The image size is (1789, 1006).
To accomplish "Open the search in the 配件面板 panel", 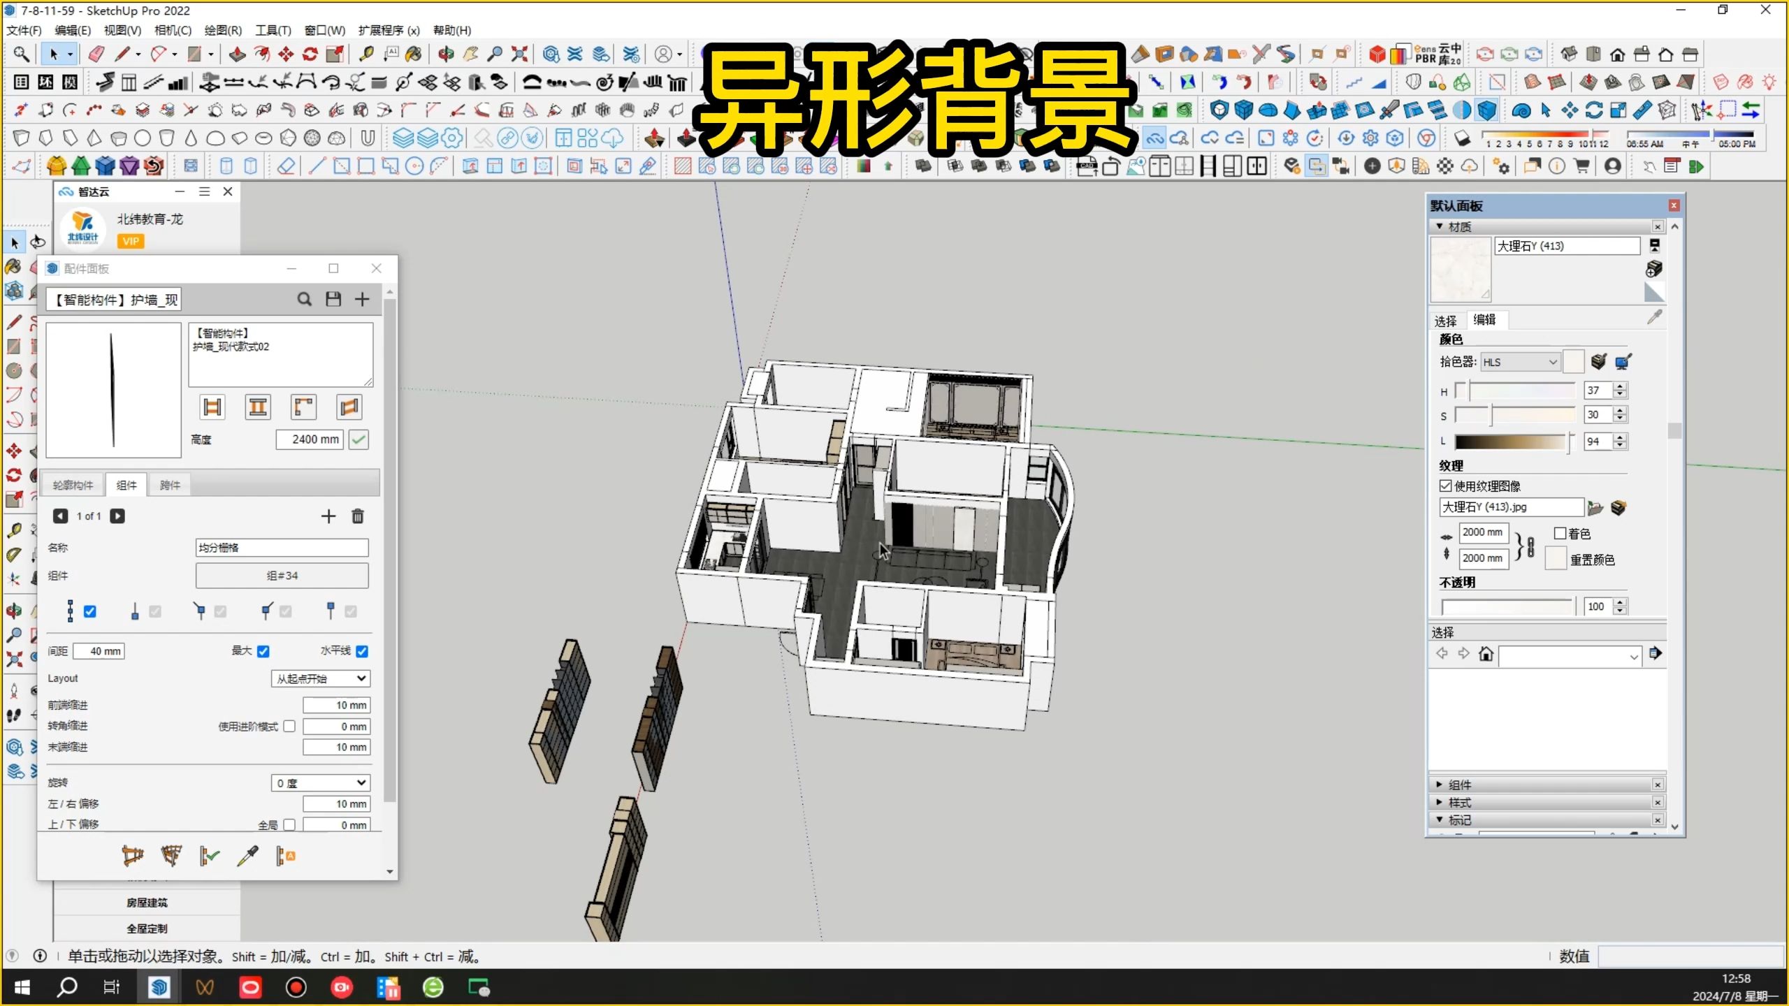I will click(304, 298).
